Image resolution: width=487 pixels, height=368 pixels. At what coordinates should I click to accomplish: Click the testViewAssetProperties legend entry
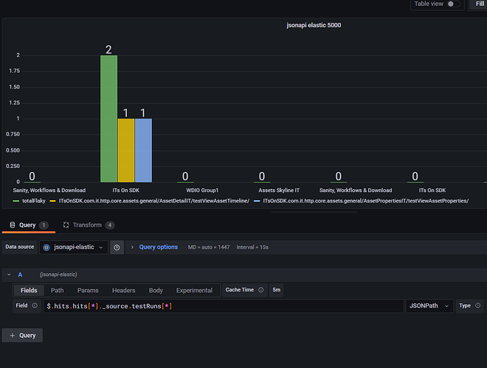coord(366,201)
